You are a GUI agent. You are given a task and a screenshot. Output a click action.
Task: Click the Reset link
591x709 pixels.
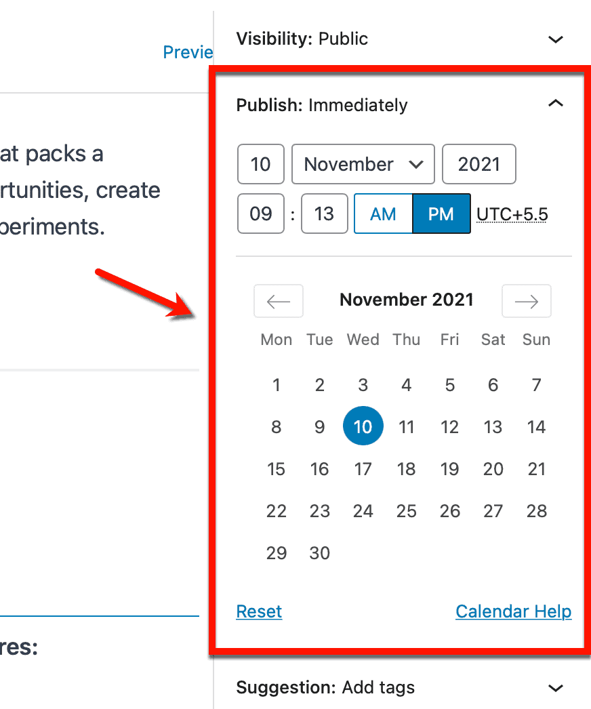[x=258, y=611]
